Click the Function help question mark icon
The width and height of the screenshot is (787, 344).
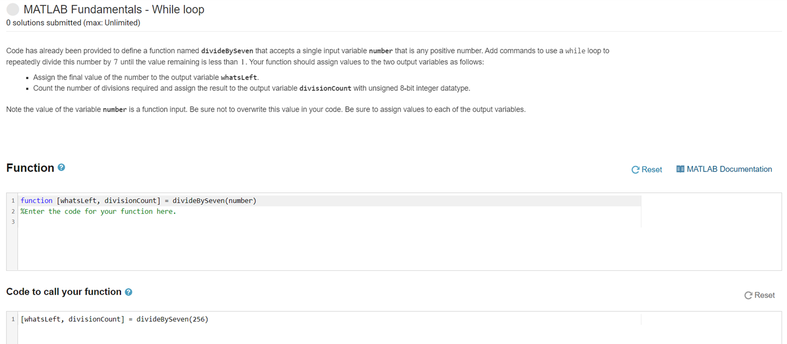tap(61, 168)
